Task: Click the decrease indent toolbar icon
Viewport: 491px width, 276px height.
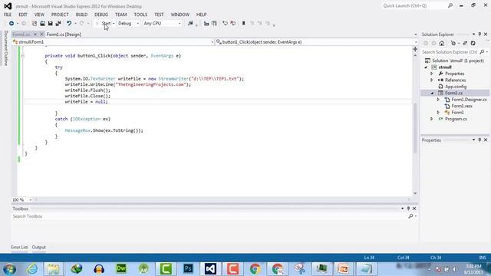Action: [x=206, y=24]
